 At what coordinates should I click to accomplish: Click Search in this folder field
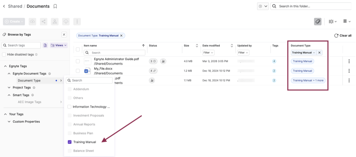(311, 6)
